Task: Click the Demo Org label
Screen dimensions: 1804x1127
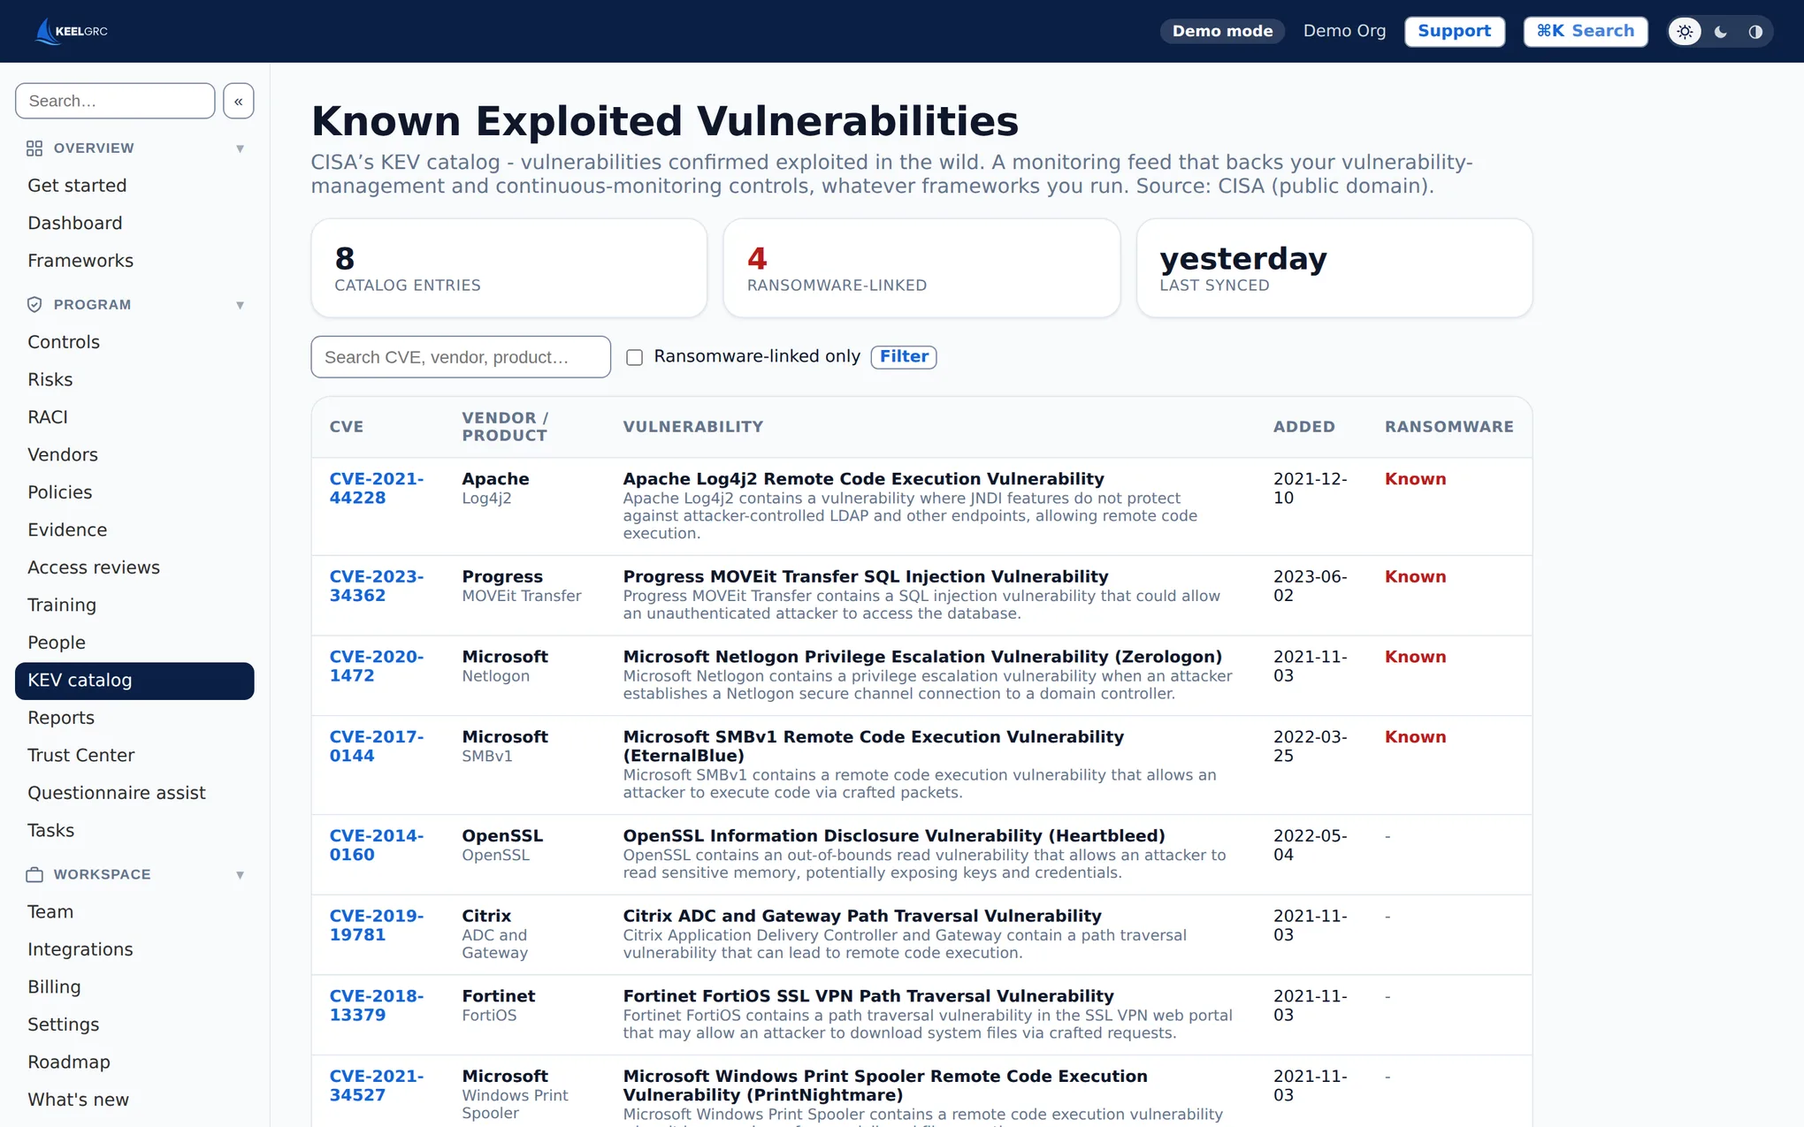Action: [x=1344, y=31]
